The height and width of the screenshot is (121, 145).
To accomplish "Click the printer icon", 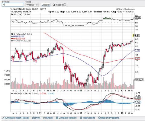I will tap(34, 118).
